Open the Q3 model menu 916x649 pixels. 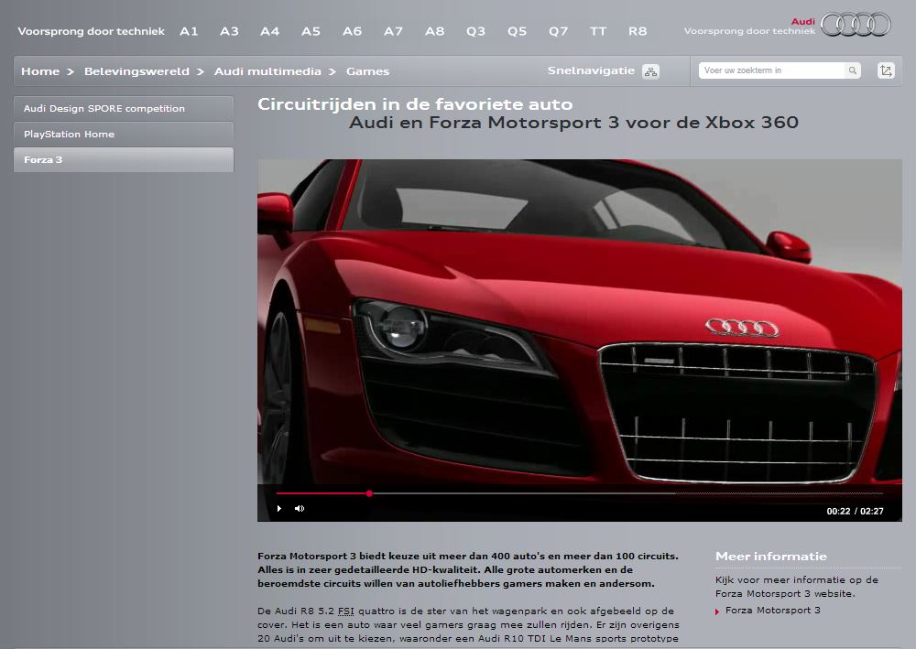tap(475, 31)
